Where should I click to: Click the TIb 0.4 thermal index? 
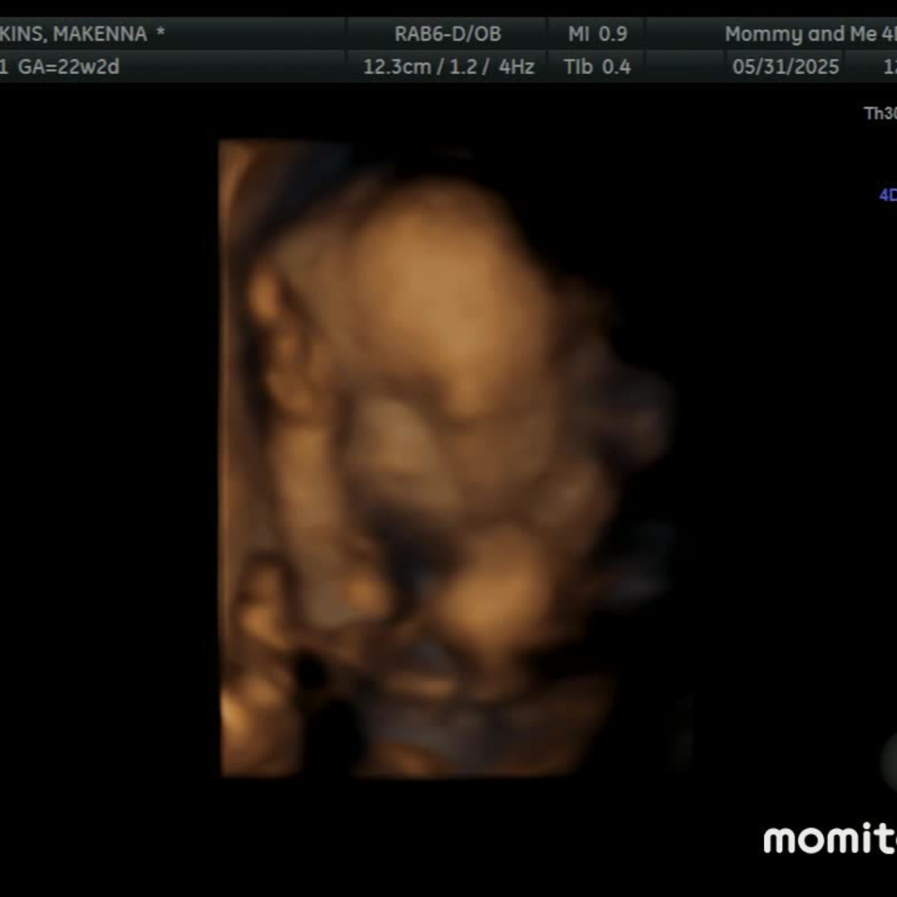597,66
